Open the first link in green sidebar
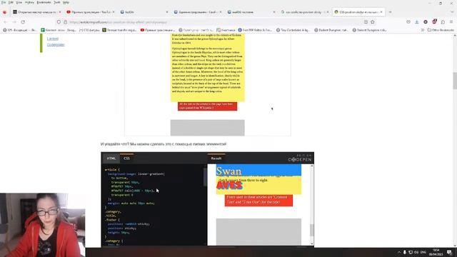This screenshot has width=457, height=257. click(53, 39)
